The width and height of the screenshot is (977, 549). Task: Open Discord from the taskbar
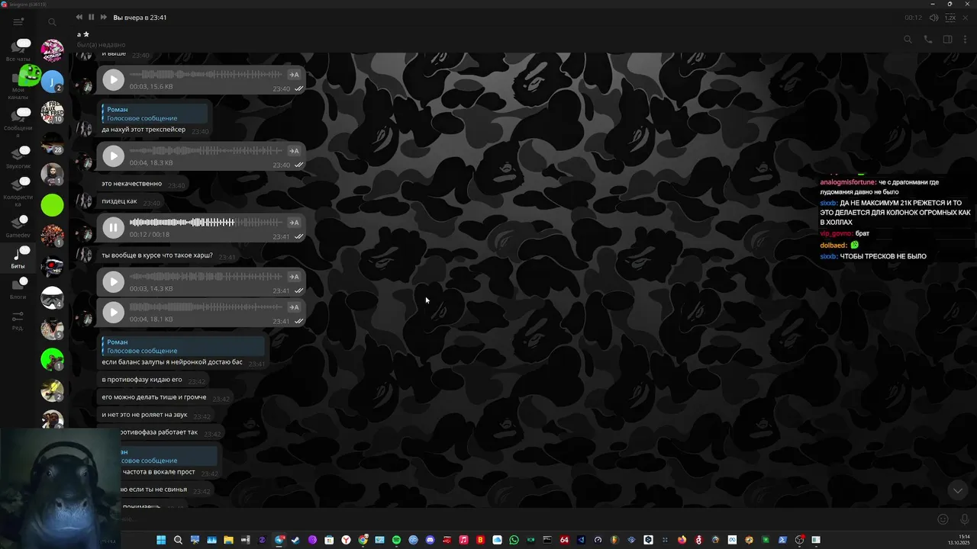(430, 540)
